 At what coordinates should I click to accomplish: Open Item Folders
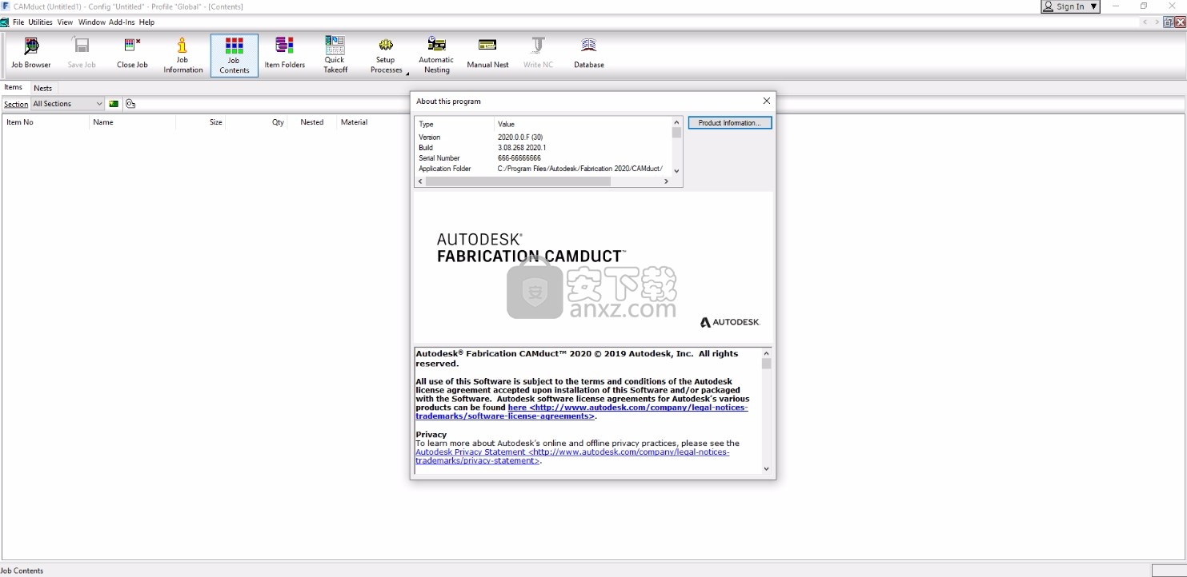point(284,54)
